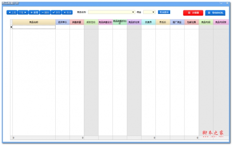
Task: Click the 商品利润 column header
Action: point(206,22)
